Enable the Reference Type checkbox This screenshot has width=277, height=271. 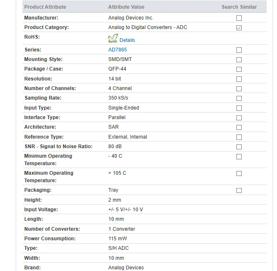tap(239, 137)
